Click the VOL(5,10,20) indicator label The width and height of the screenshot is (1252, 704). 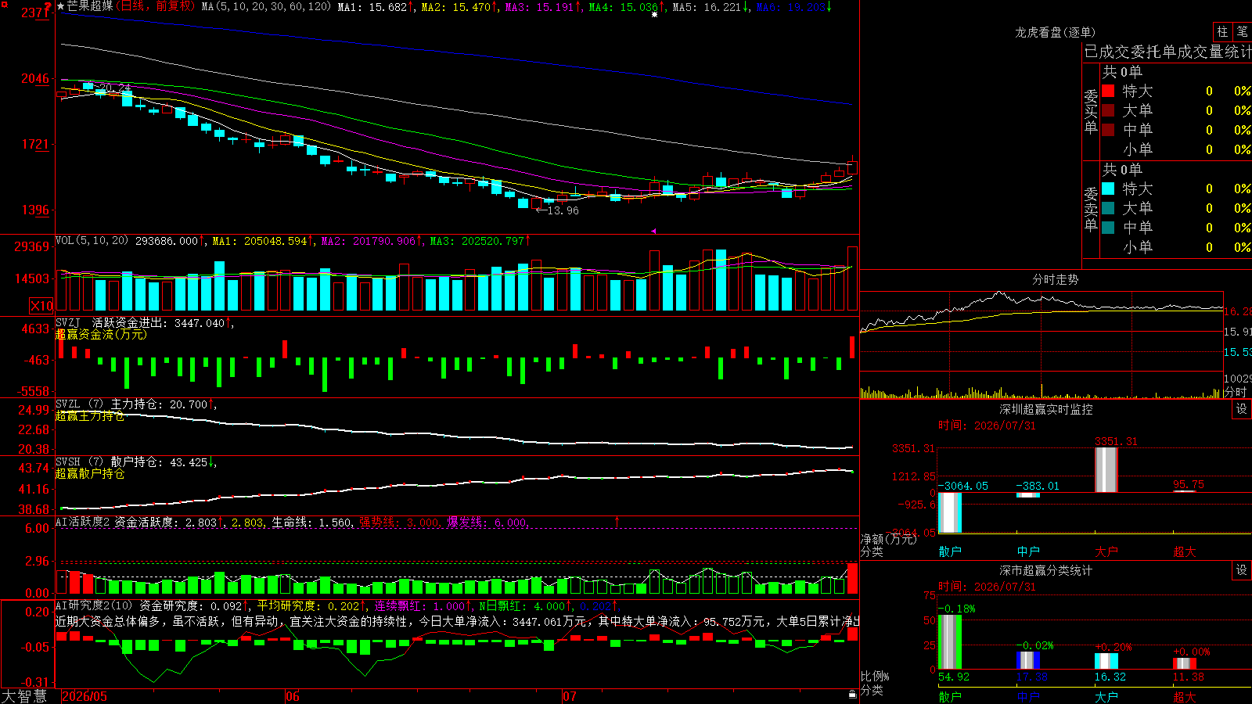[x=92, y=241]
